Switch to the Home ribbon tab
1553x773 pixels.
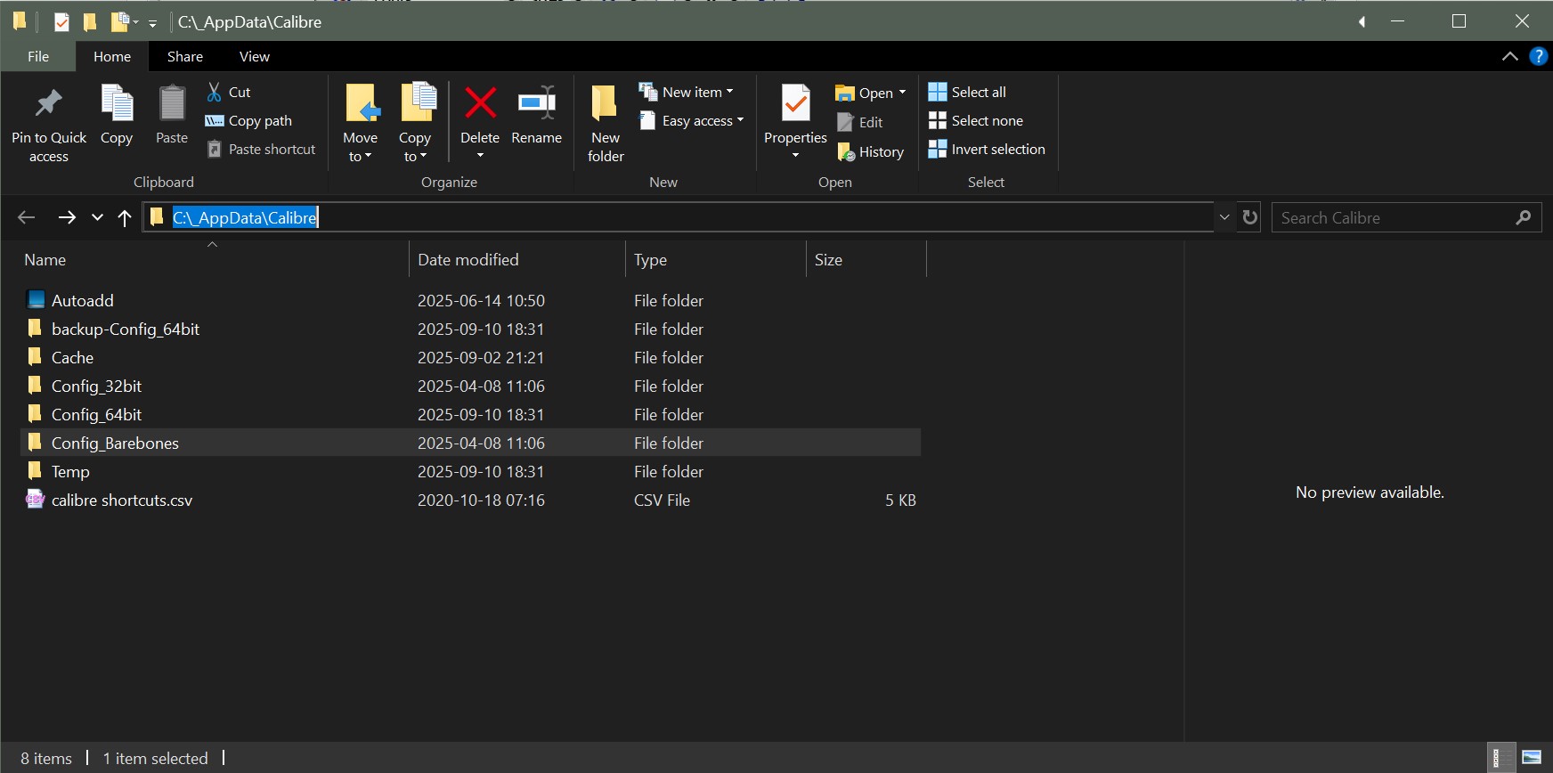pyautogui.click(x=112, y=56)
